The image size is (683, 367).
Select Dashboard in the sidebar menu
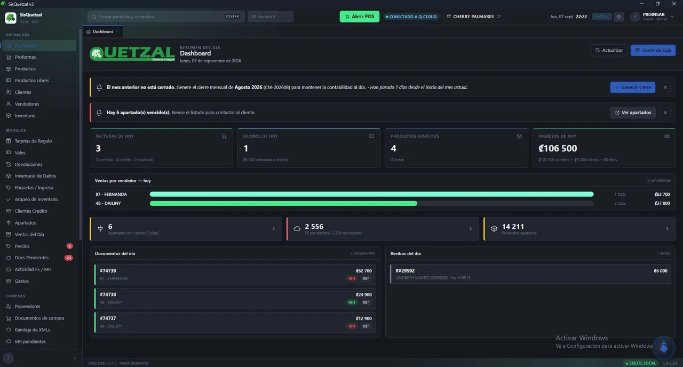click(39, 45)
